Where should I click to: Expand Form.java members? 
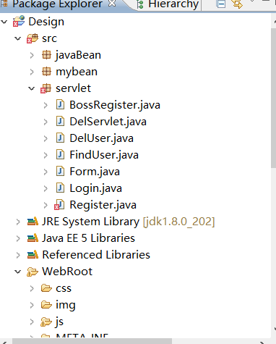pos(46,172)
